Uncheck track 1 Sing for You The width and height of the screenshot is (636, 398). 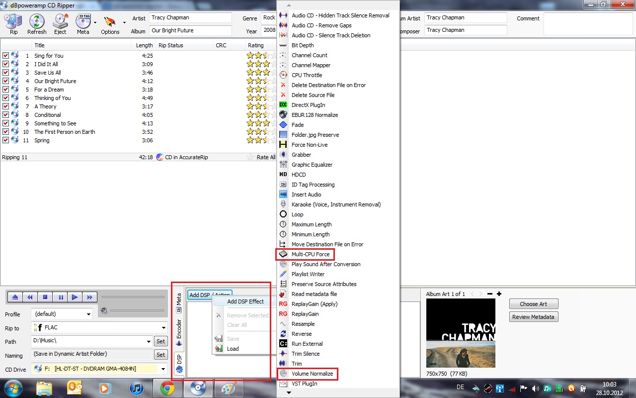coord(6,56)
